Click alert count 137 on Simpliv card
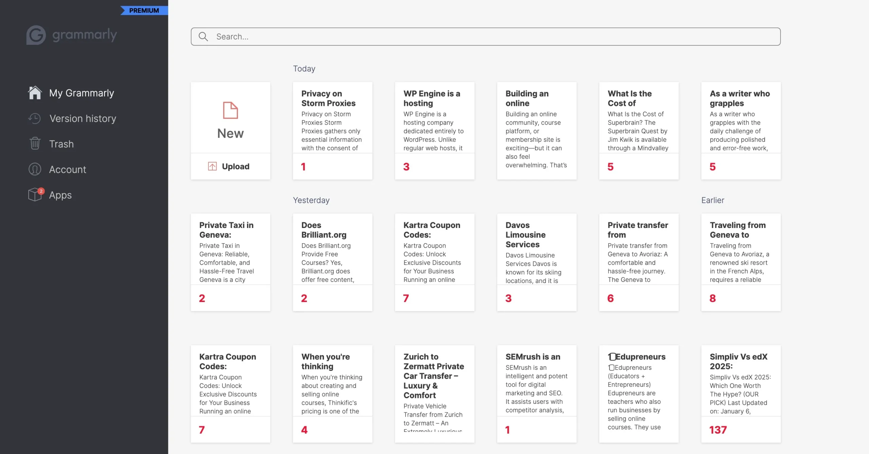 point(718,430)
